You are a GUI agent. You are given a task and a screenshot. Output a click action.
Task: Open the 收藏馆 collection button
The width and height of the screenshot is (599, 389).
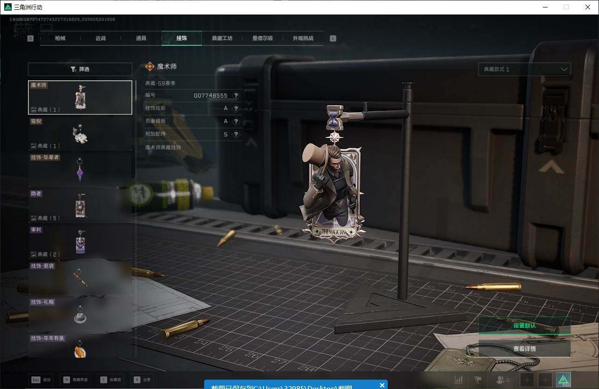(111, 380)
